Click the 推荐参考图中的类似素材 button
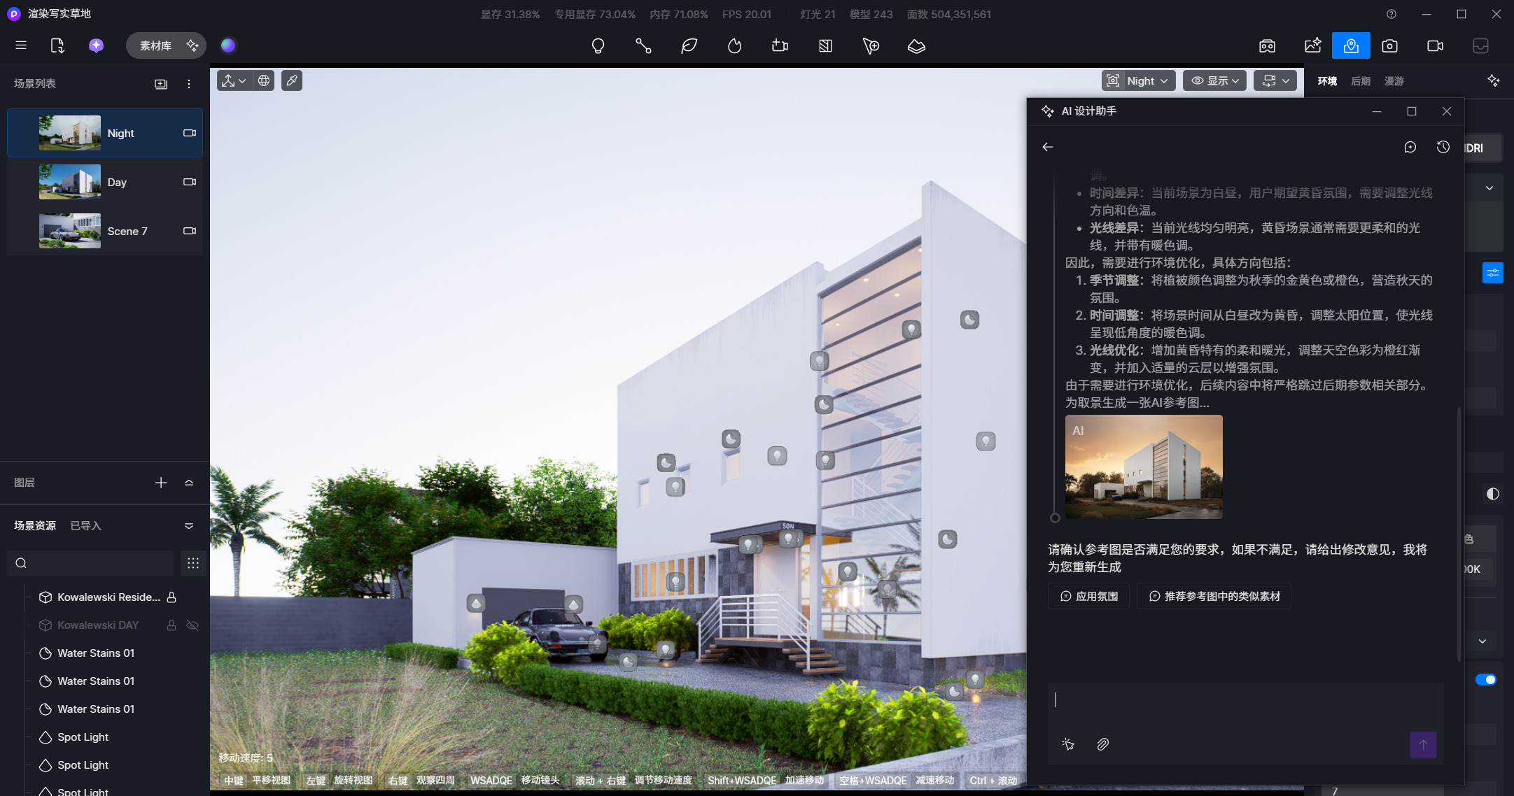 (1214, 597)
